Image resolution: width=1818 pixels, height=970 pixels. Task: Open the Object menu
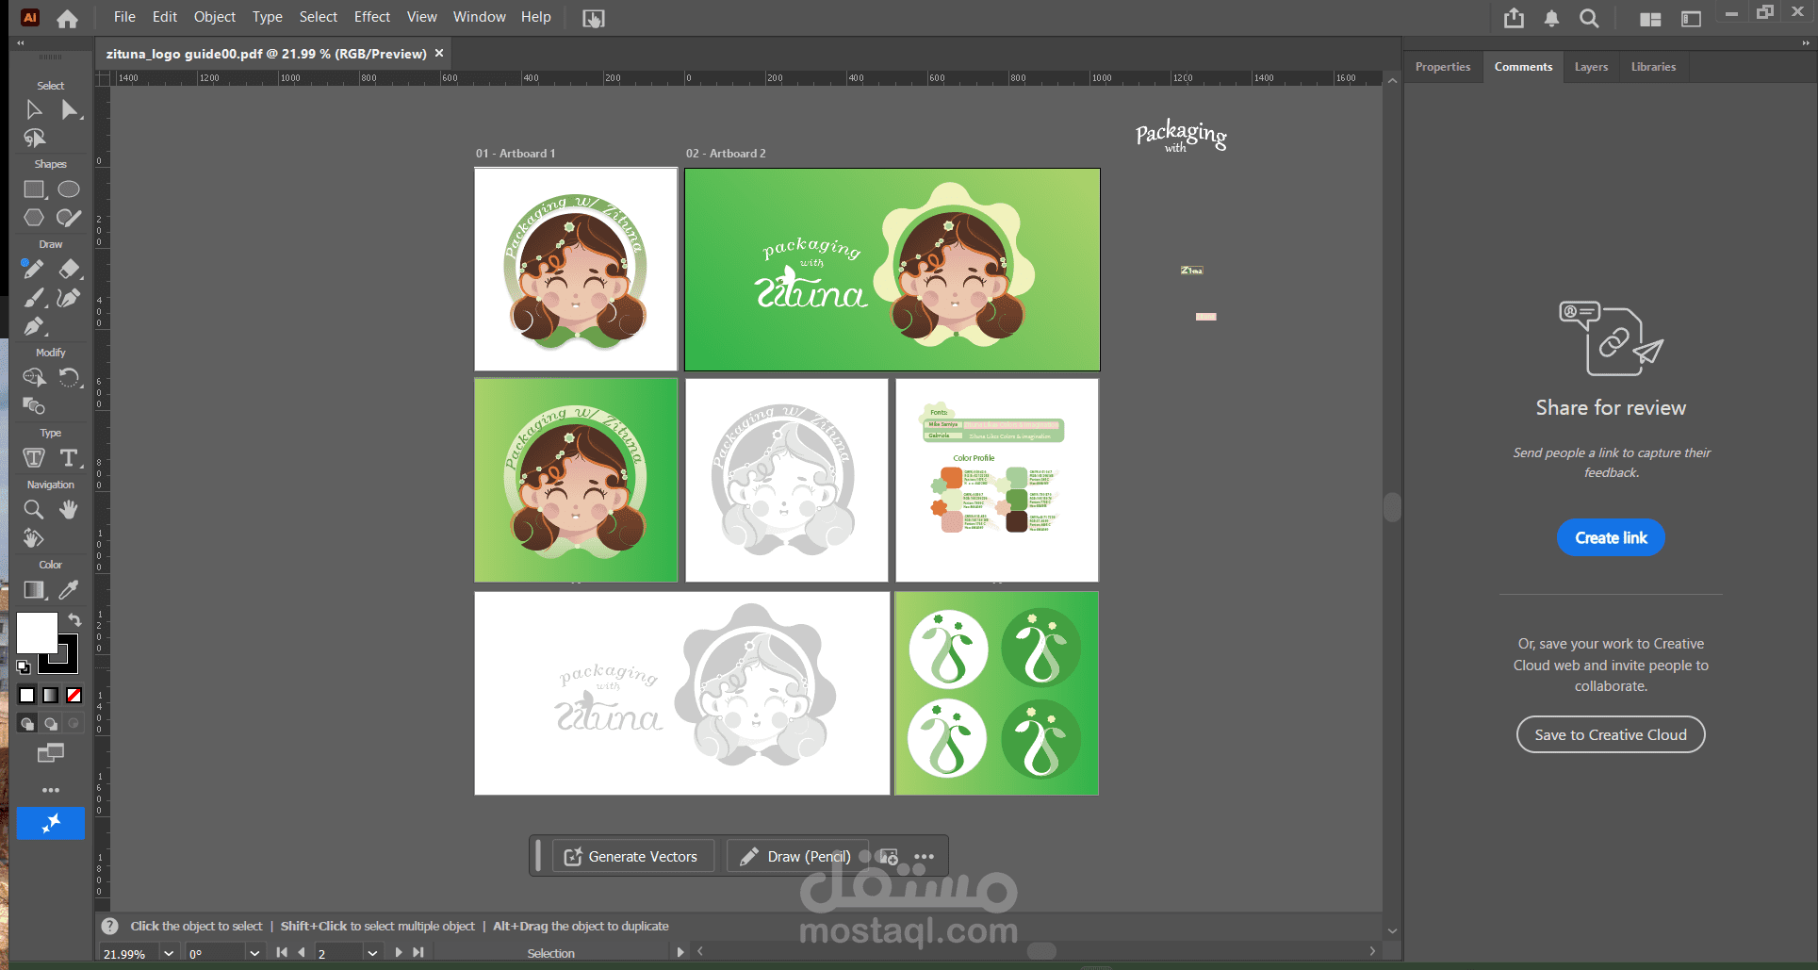coord(215,17)
